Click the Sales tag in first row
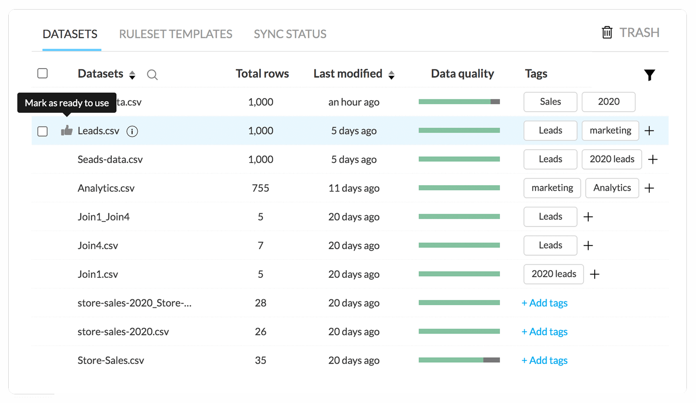Image resolution: width=696 pixels, height=403 pixels. [550, 102]
